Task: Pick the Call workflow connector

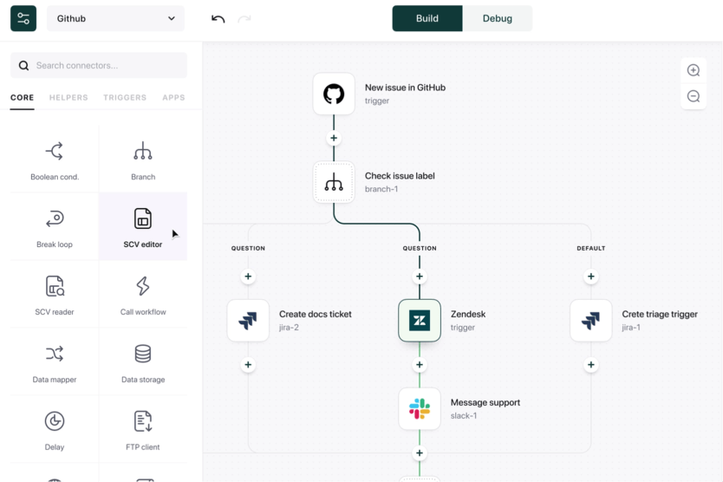Action: pyautogui.click(x=143, y=294)
